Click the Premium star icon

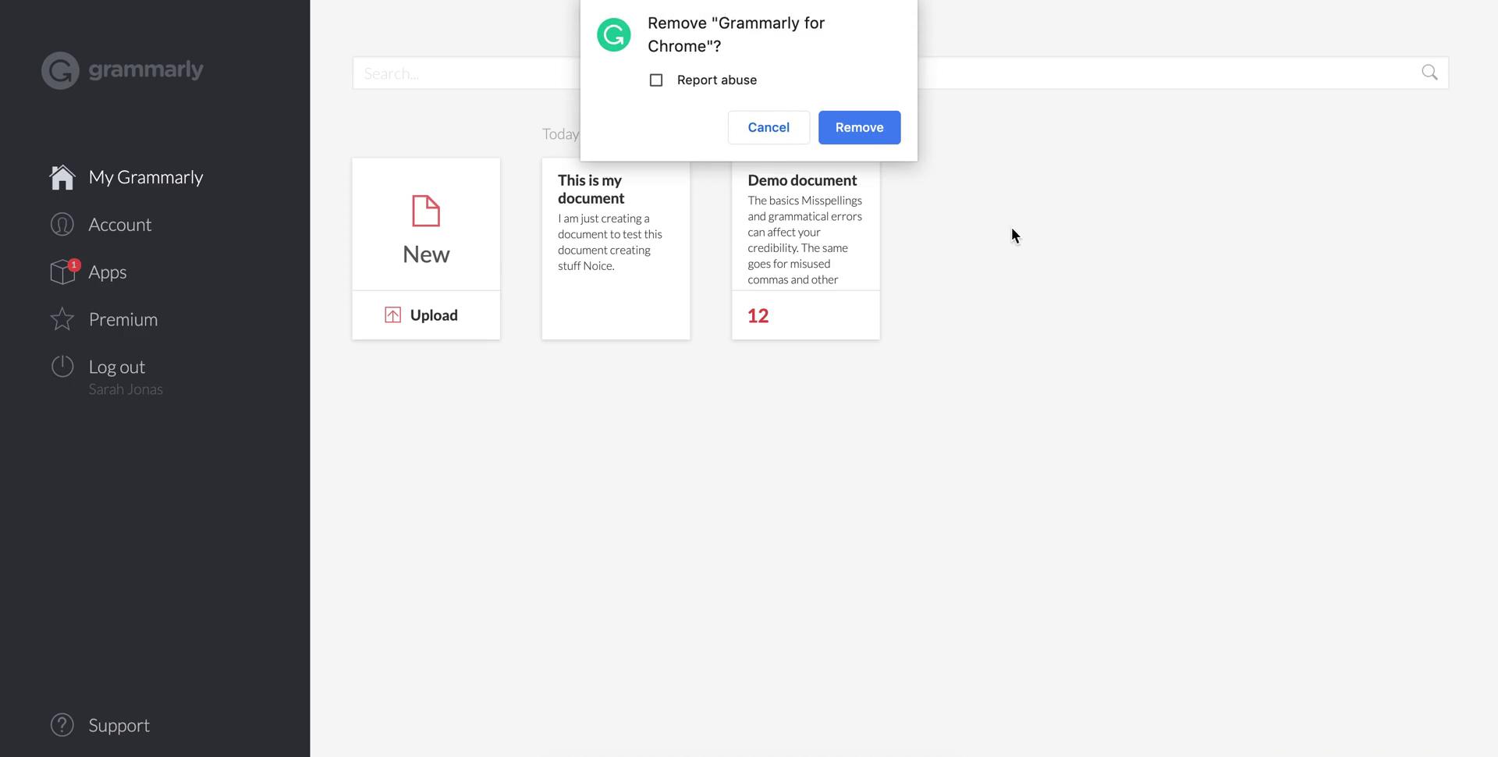[x=62, y=319]
